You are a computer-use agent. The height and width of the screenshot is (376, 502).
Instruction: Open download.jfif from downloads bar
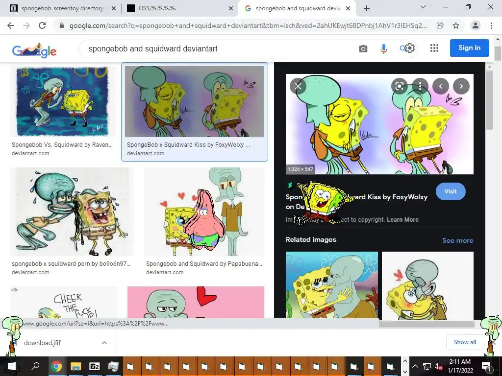42,343
